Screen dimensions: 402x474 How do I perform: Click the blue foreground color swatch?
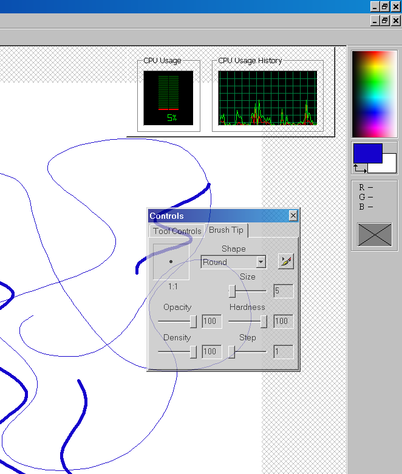[367, 153]
